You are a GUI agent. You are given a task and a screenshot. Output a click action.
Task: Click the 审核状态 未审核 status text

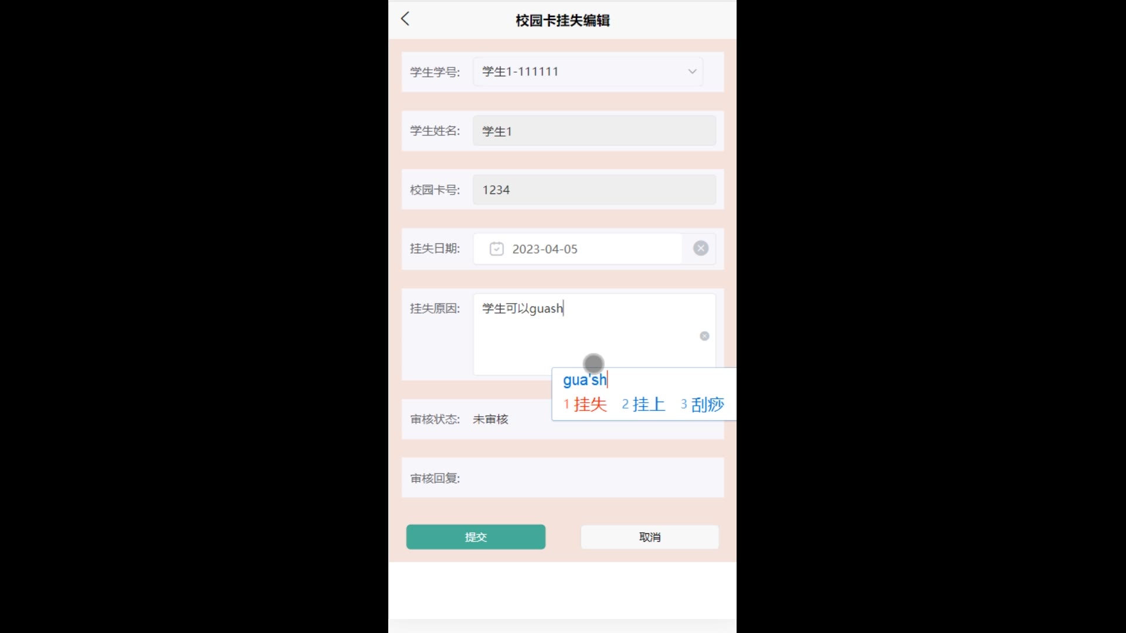point(490,419)
